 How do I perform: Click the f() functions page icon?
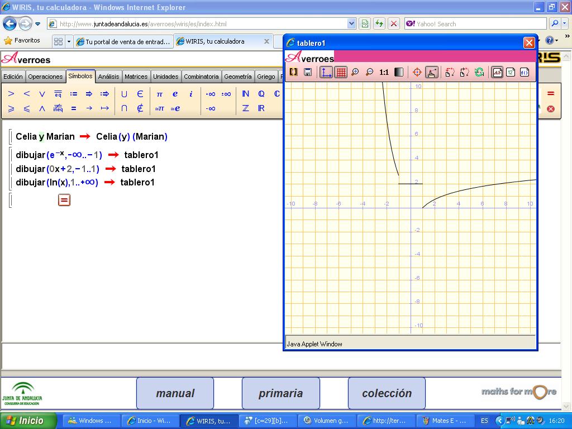click(524, 72)
